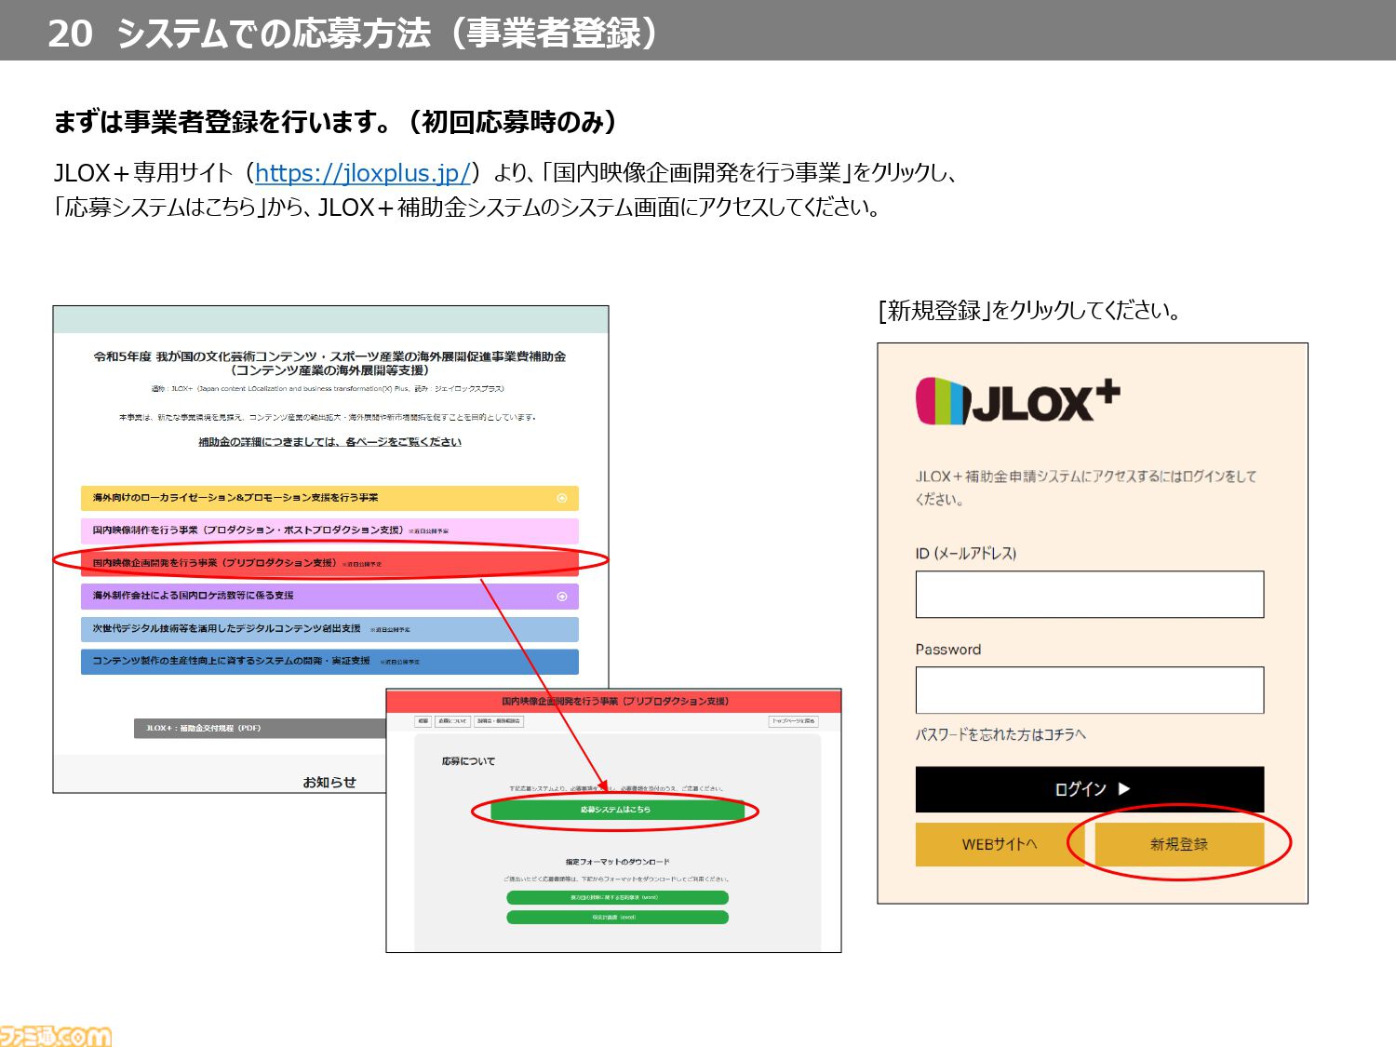Focus the ID (メールアドレス) input field

click(1090, 595)
